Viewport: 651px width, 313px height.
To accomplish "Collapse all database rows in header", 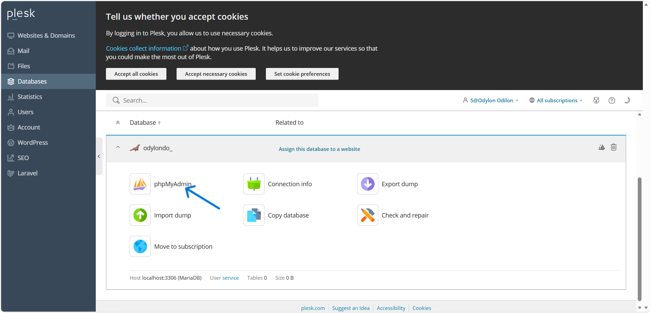I will coord(118,123).
